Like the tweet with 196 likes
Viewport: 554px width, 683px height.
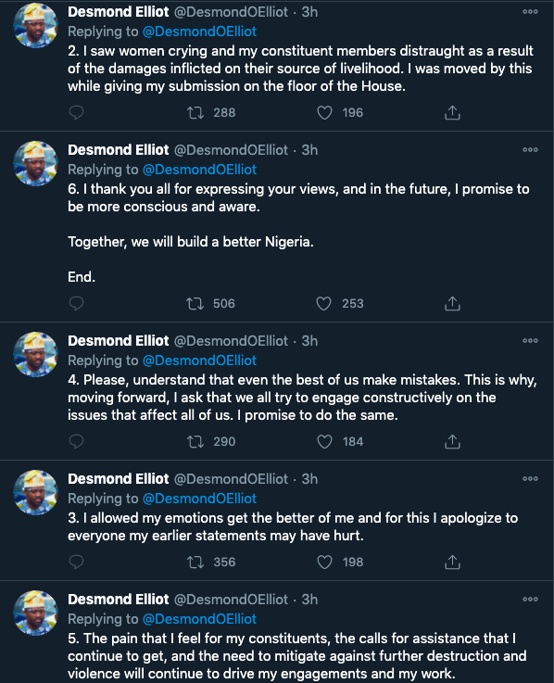tap(324, 113)
